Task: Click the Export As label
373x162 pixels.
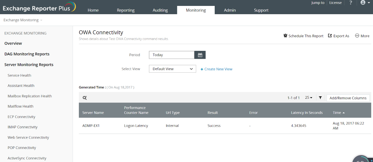Action: coord(341,36)
